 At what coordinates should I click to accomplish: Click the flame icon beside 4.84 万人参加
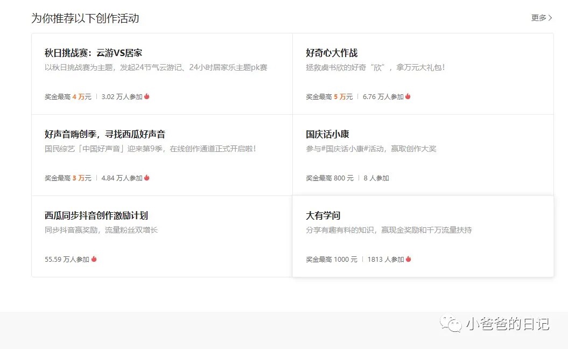pyautogui.click(x=146, y=178)
